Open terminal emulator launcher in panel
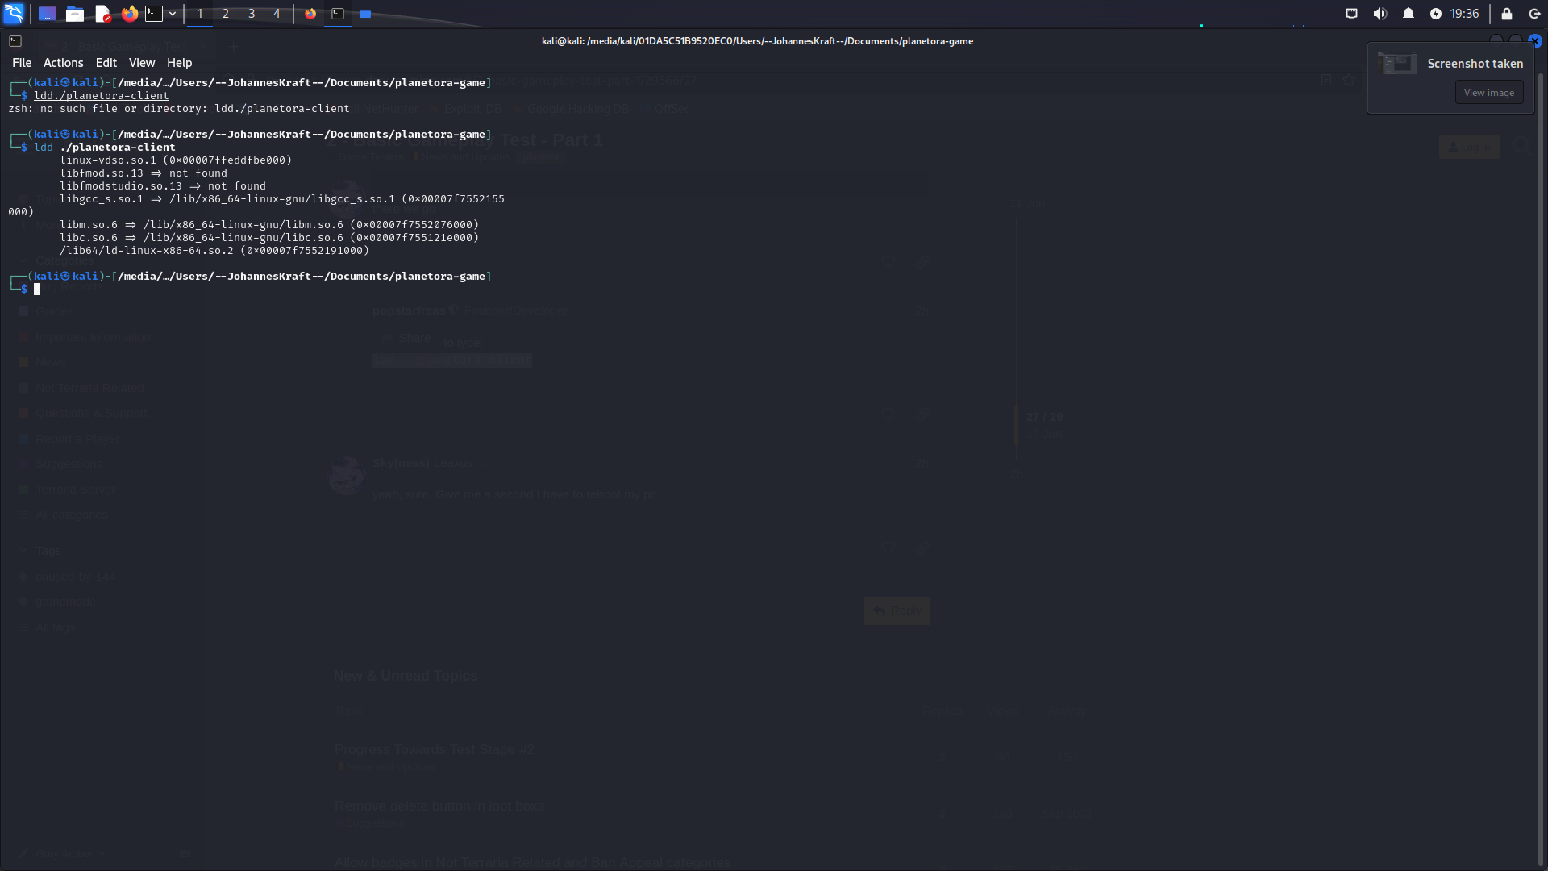The height and width of the screenshot is (871, 1548). click(x=154, y=13)
